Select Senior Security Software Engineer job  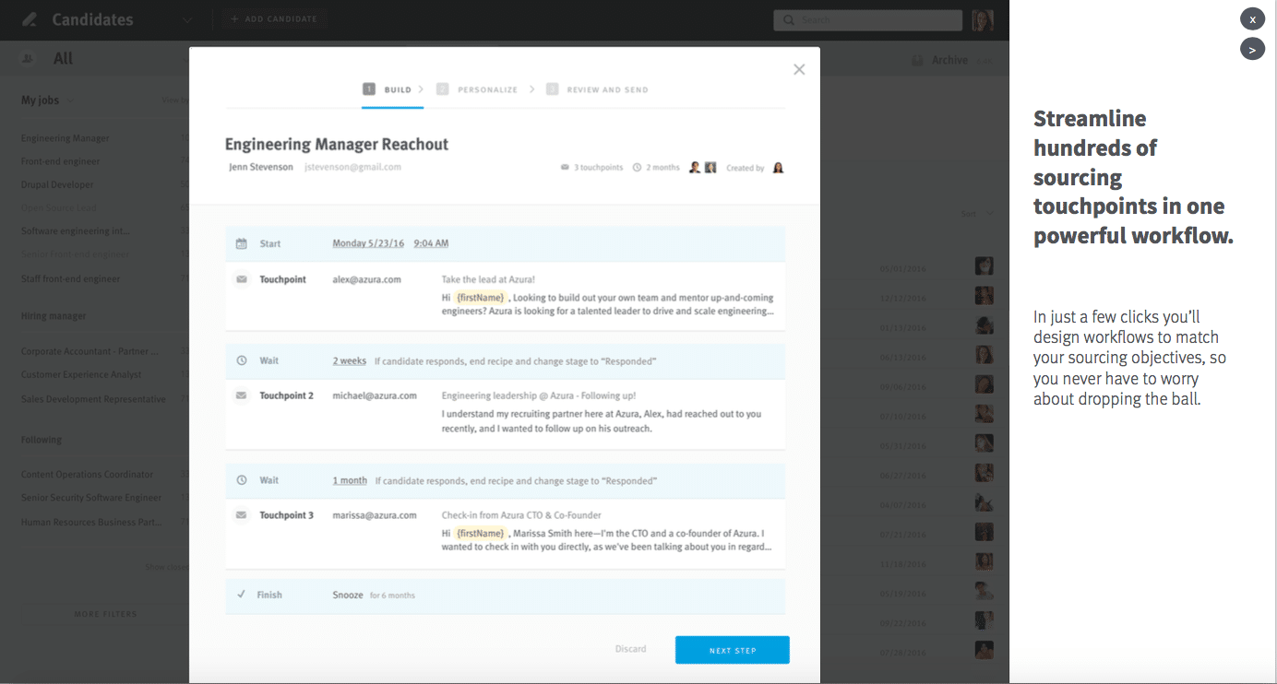pyautogui.click(x=91, y=498)
